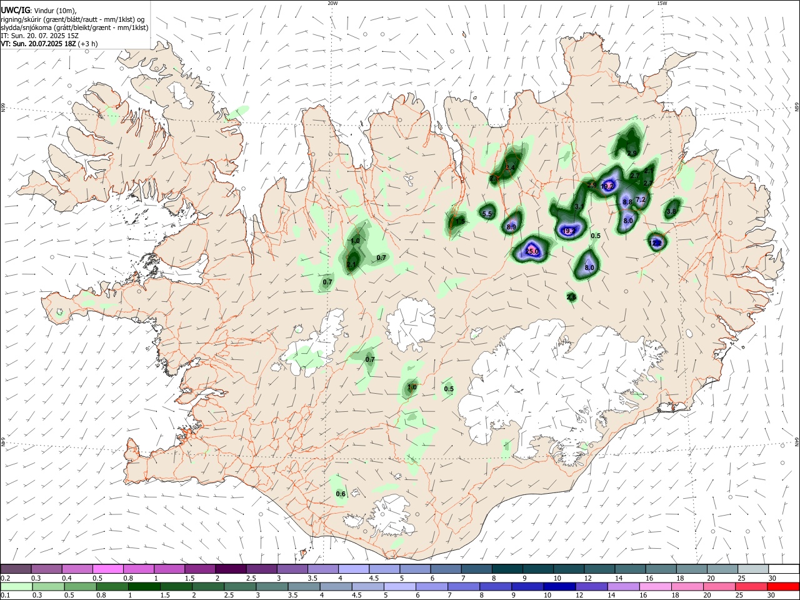Image resolution: width=800 pixels, height=600 pixels.
Task: Pick the light gray top-row swatch between 25 and 30
Action: click(753, 569)
